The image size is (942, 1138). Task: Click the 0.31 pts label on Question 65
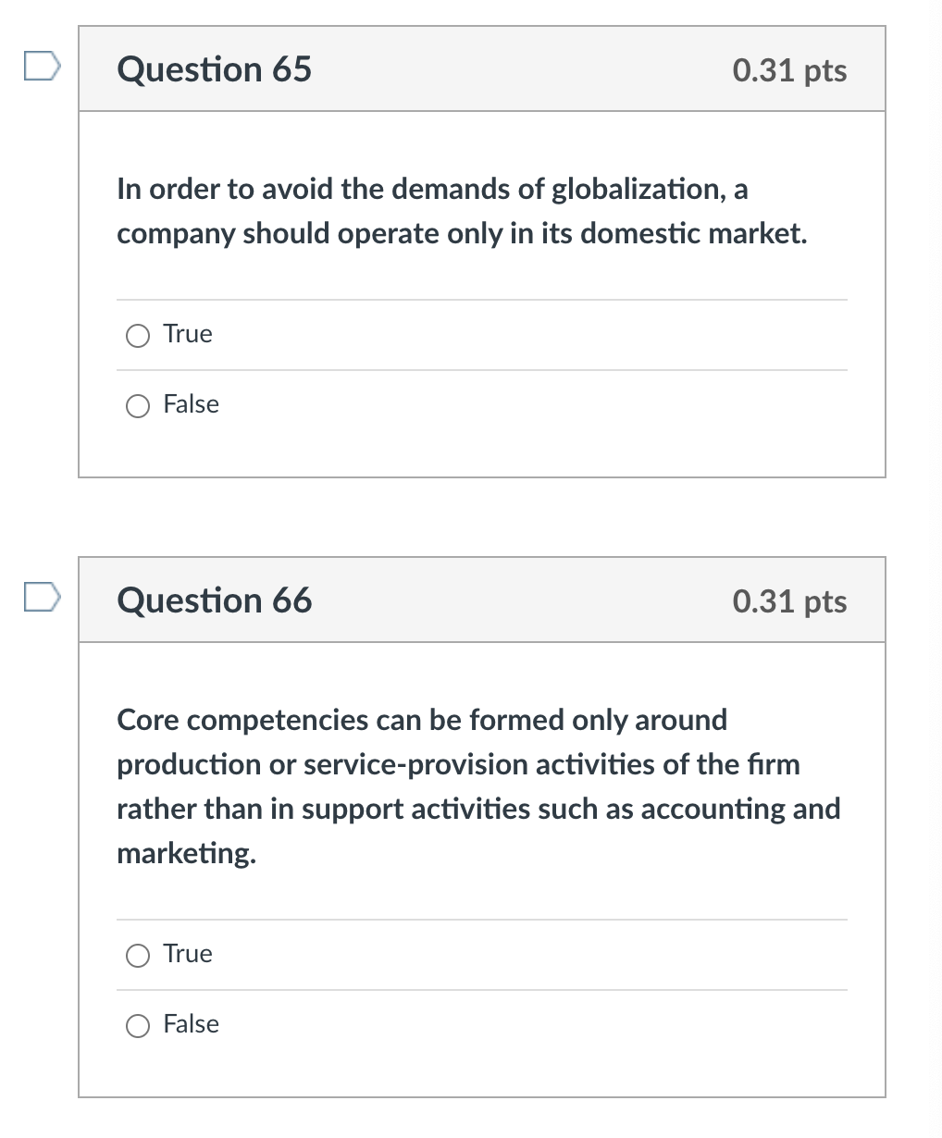[788, 69]
